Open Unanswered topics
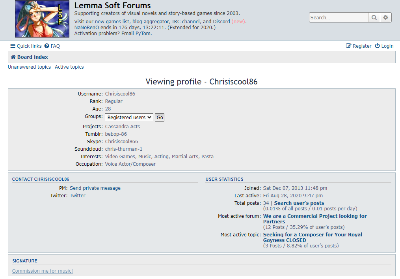This screenshot has height=279, width=400. tap(29, 67)
